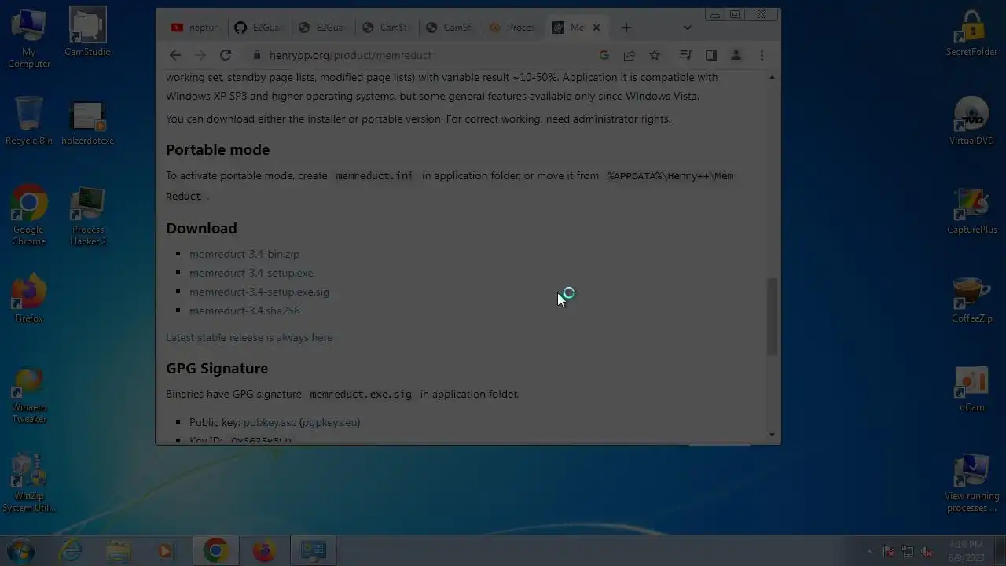Click the vertical scrollbar thumb
This screenshot has height=566, width=1006.
(x=772, y=316)
